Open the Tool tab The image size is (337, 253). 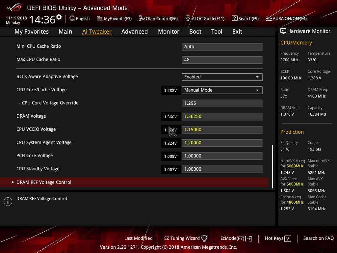point(217,32)
